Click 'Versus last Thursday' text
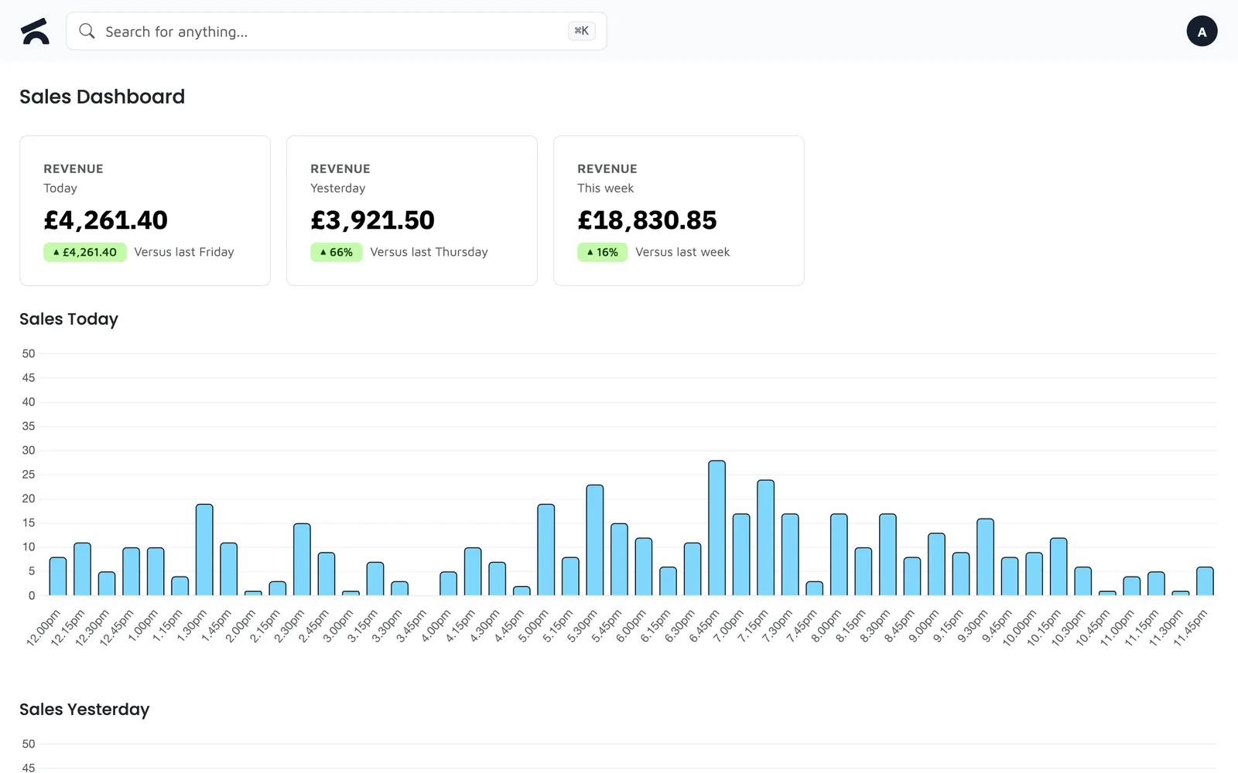The height and width of the screenshot is (773, 1238). 429,252
